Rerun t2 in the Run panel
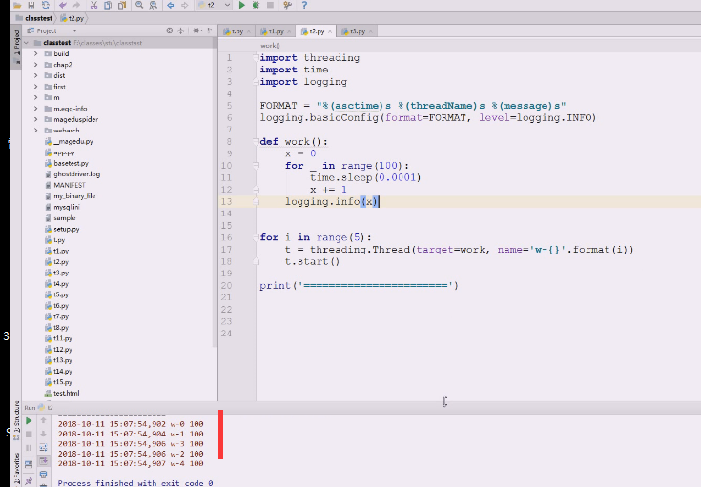Viewport: 701px width, 487px height. pos(29,421)
